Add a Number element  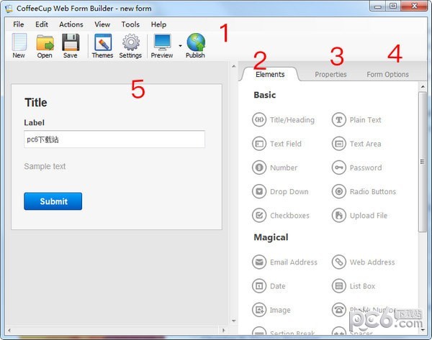pyautogui.click(x=275, y=167)
